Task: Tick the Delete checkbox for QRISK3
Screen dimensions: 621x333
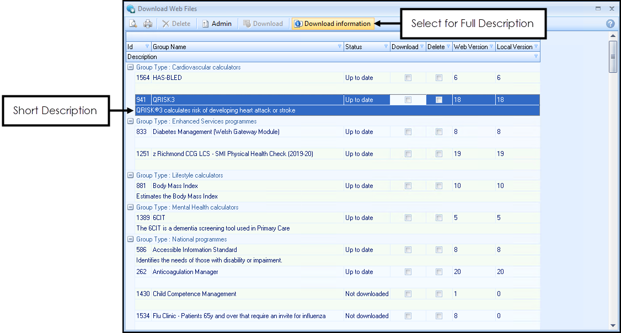Action: [439, 100]
